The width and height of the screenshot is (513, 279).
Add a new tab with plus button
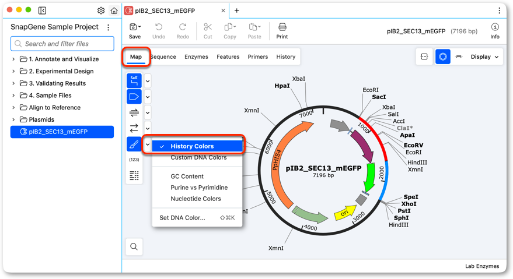pos(236,10)
